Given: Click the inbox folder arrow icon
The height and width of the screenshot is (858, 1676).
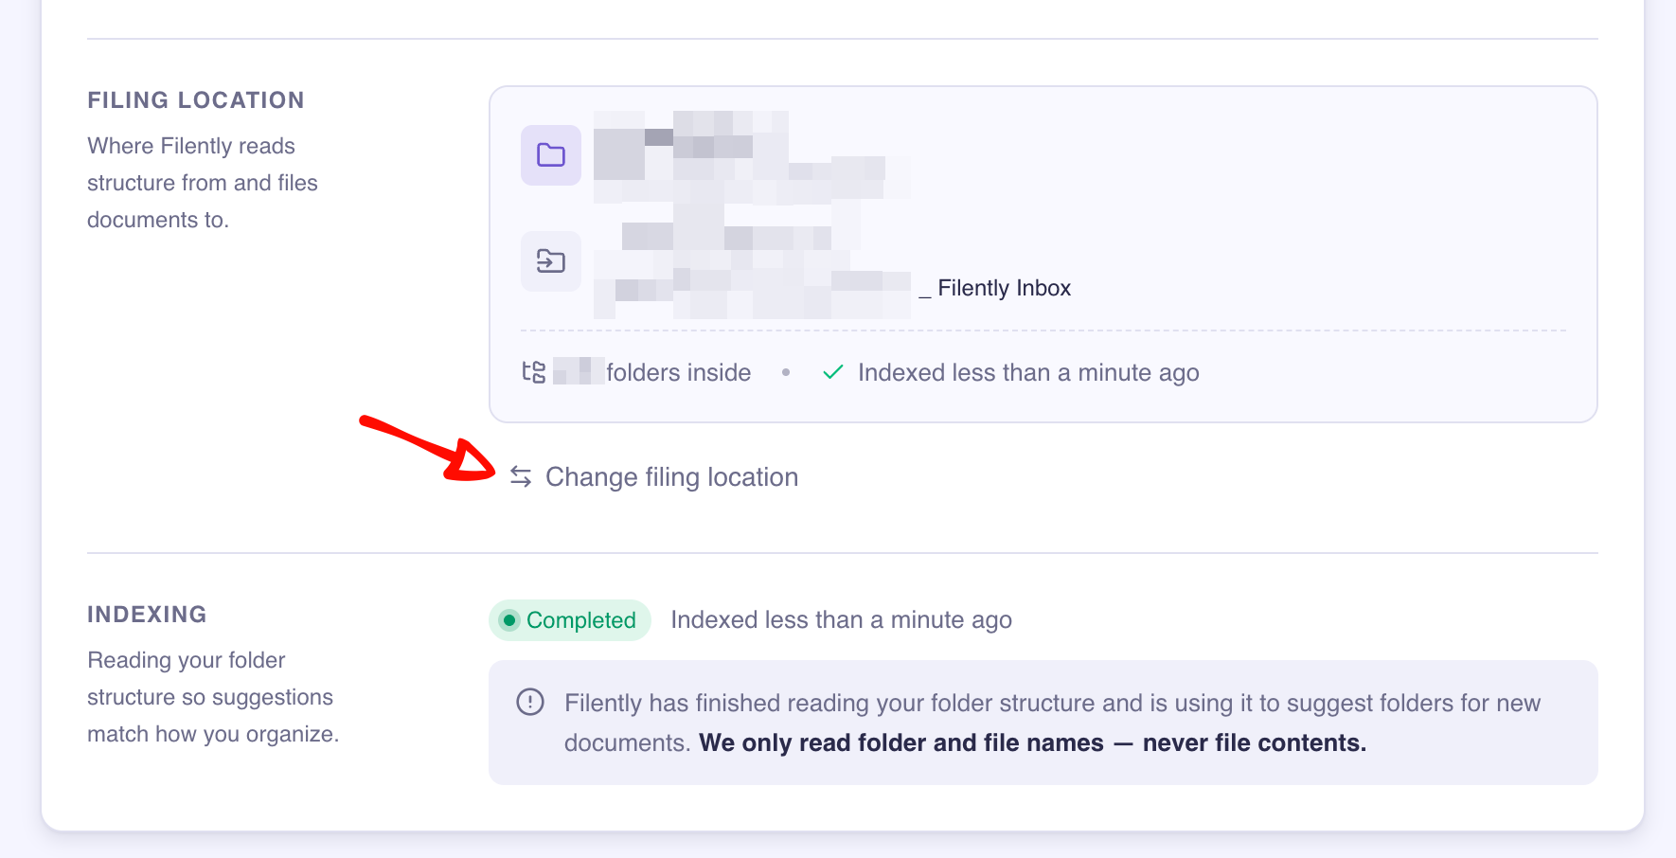Looking at the screenshot, I should point(551,260).
